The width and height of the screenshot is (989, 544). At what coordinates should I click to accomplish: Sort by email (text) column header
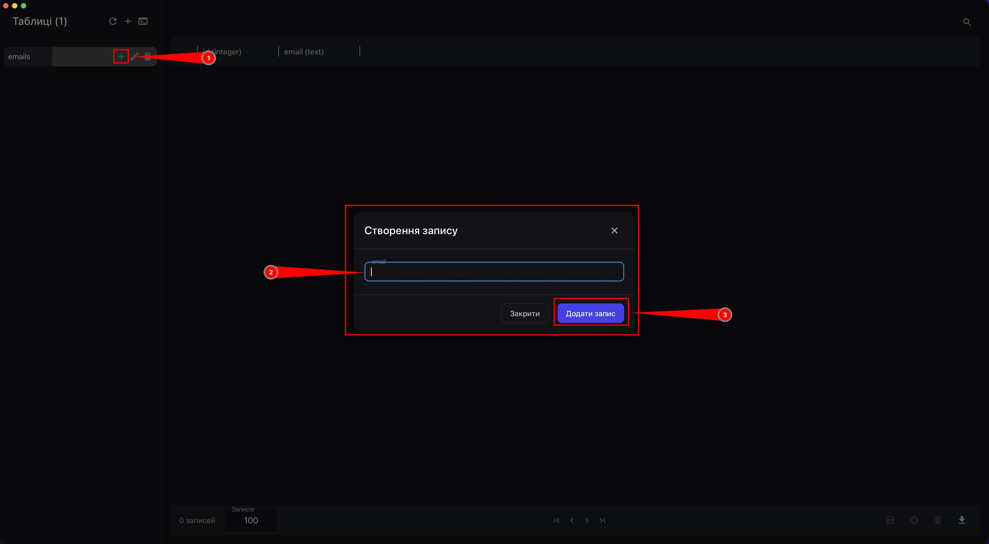pos(304,51)
